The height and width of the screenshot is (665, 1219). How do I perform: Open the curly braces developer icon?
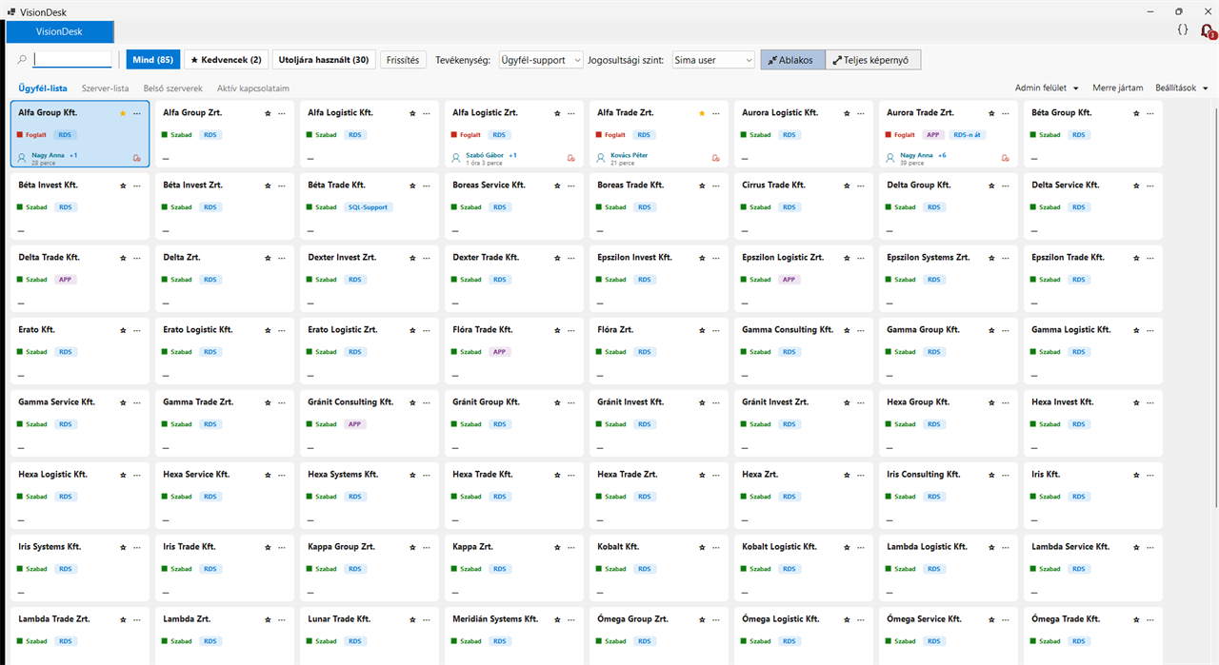click(x=1183, y=30)
